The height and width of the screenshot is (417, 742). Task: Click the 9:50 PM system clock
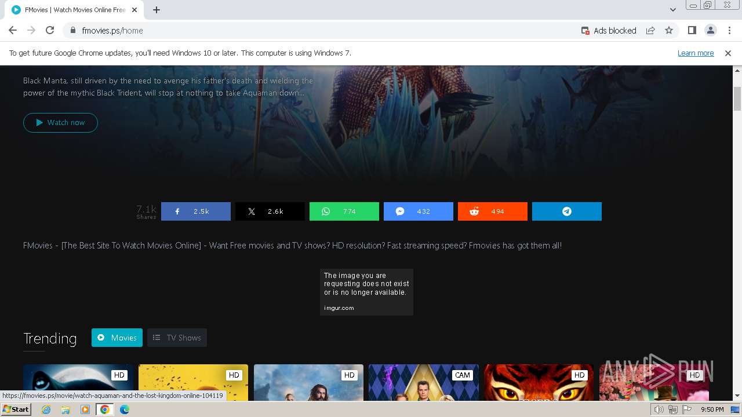coord(712,409)
